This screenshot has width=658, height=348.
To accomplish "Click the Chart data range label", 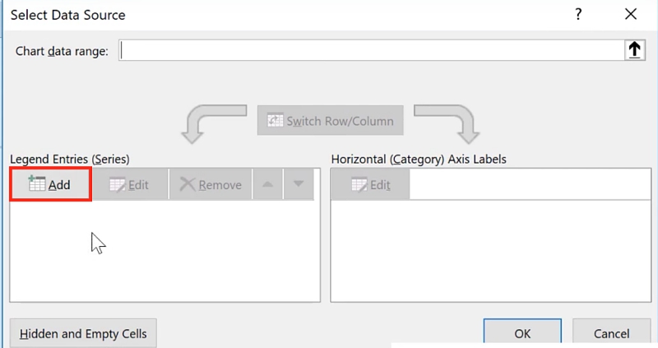I will (63, 51).
